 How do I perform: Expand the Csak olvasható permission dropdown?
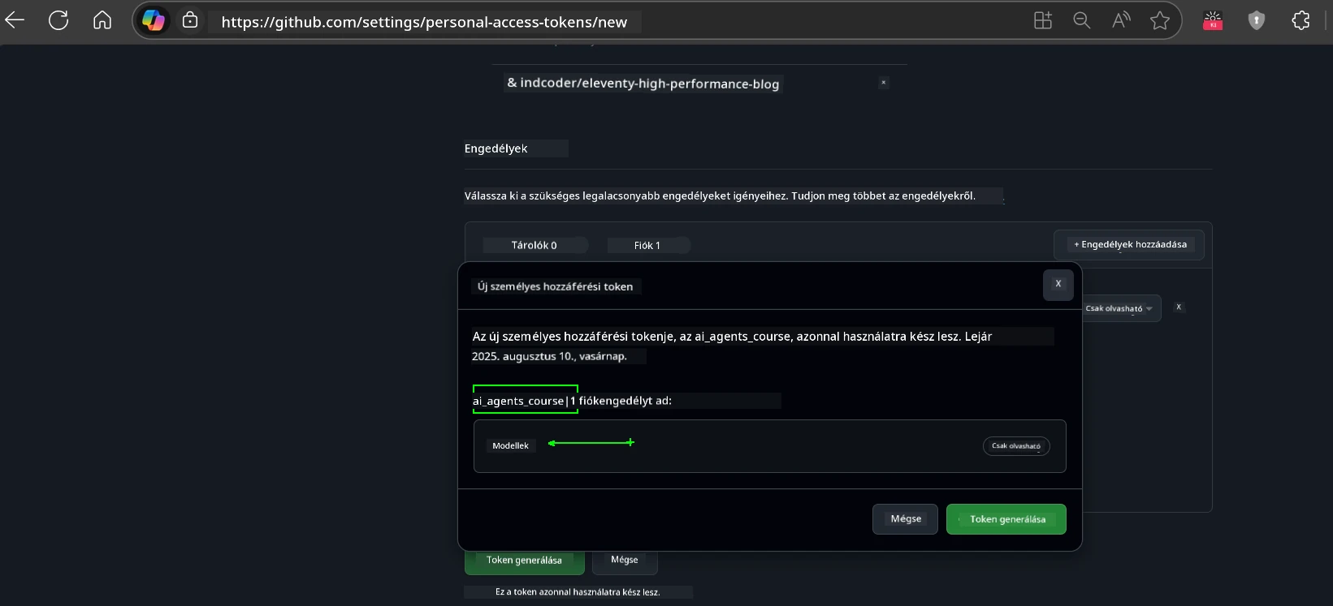(x=1119, y=308)
